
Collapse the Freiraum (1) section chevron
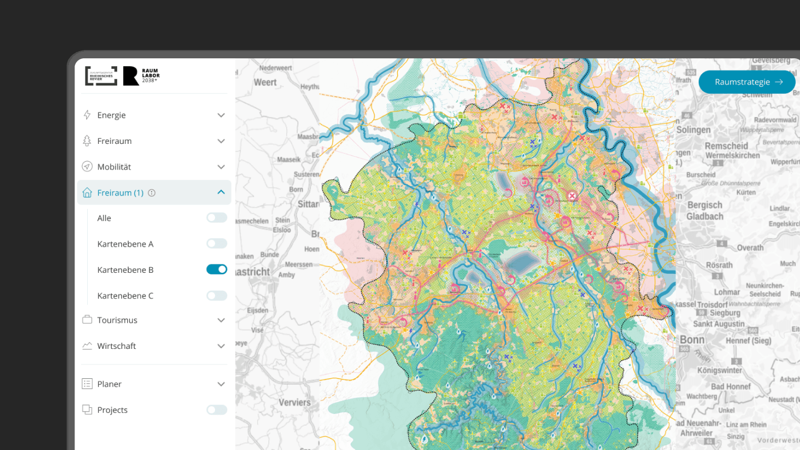click(221, 192)
